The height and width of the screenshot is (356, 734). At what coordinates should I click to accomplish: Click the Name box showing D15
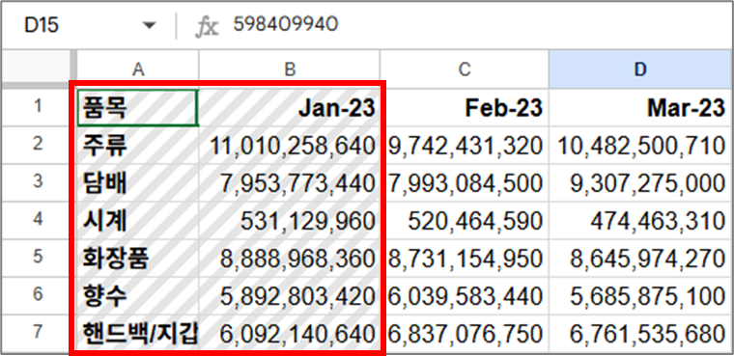(89, 26)
